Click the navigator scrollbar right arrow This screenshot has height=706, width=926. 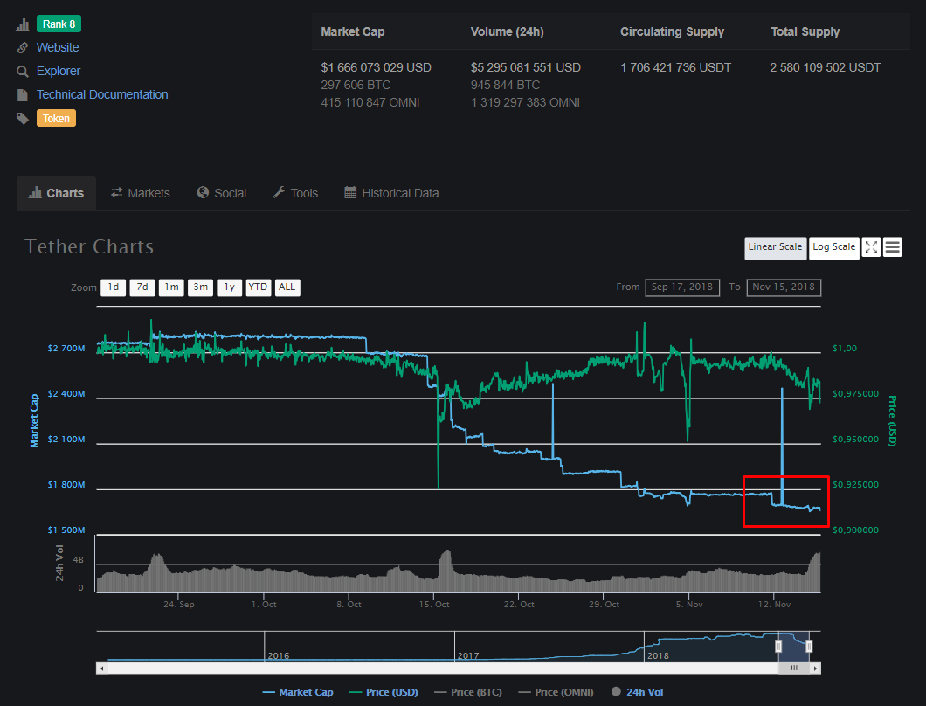(x=816, y=668)
